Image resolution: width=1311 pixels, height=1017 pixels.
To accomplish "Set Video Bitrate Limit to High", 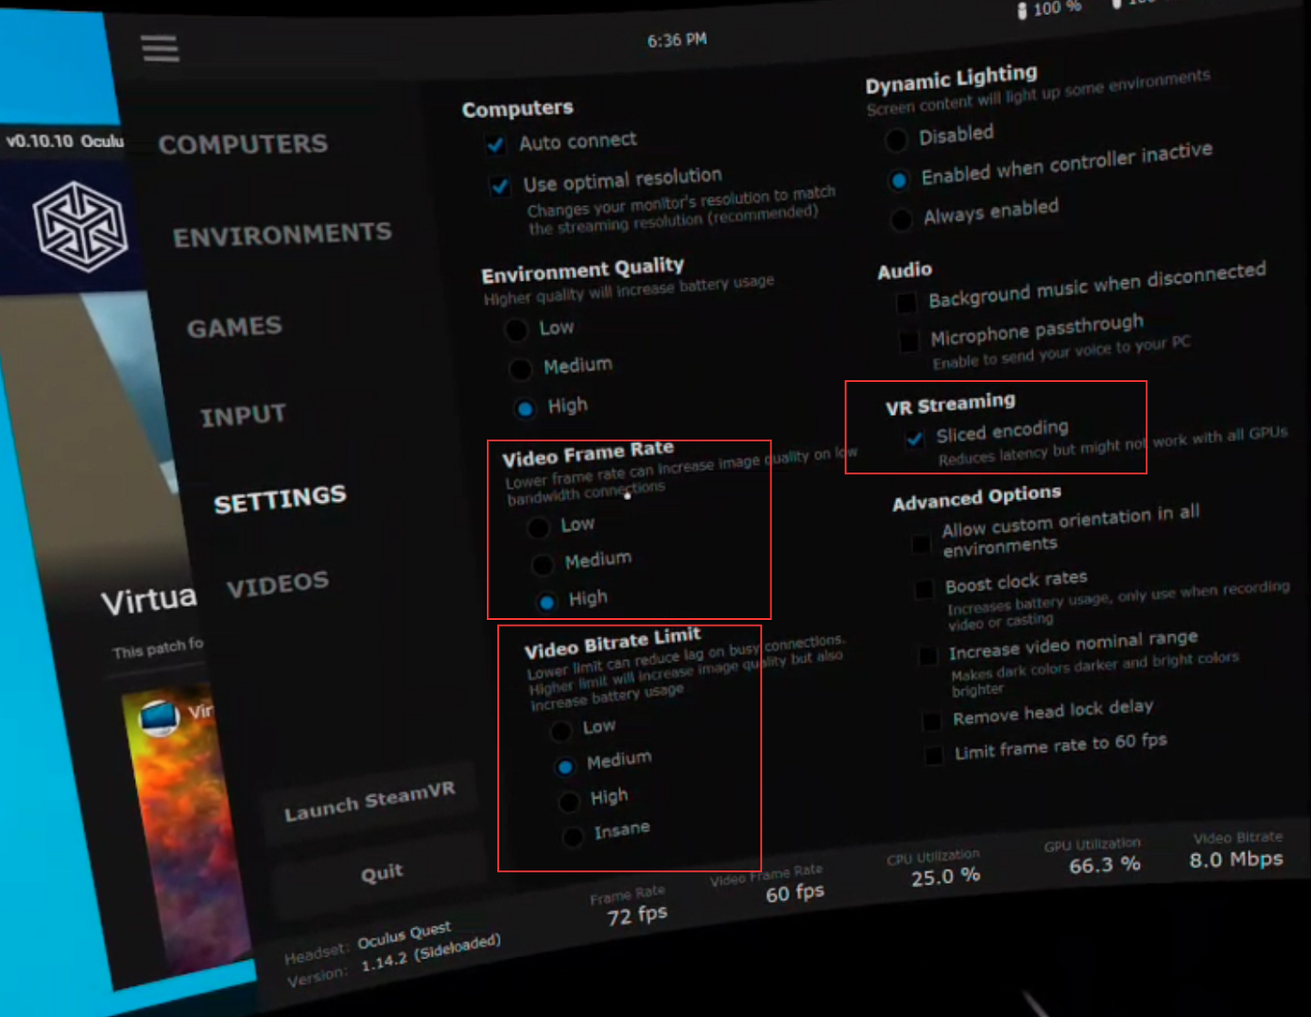I will (x=568, y=802).
